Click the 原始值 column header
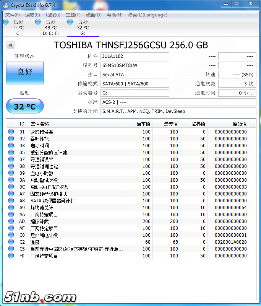Image resolution: width=261 pixels, height=306 pixels. coord(240,124)
